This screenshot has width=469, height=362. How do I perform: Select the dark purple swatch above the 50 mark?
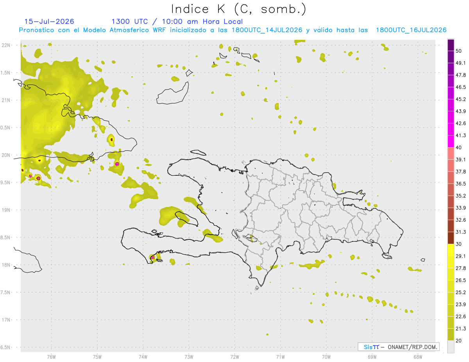tap(451, 45)
